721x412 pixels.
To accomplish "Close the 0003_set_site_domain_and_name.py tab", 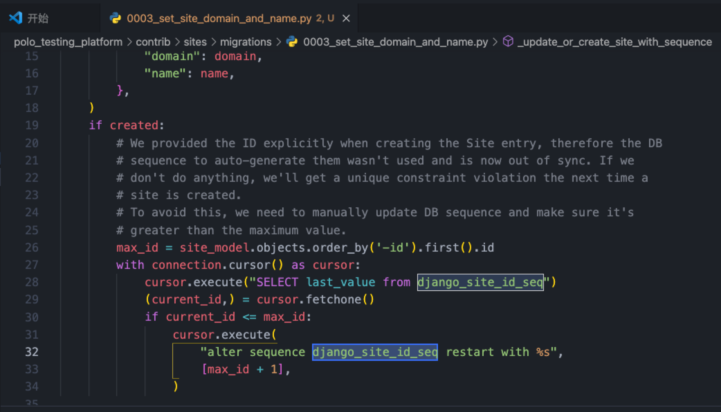I will [x=346, y=18].
